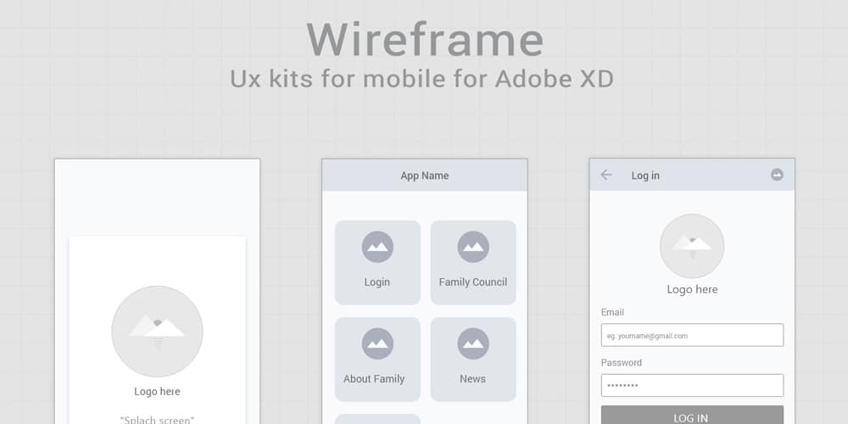
Task: Open the Family Council tile
Action: pos(473,262)
